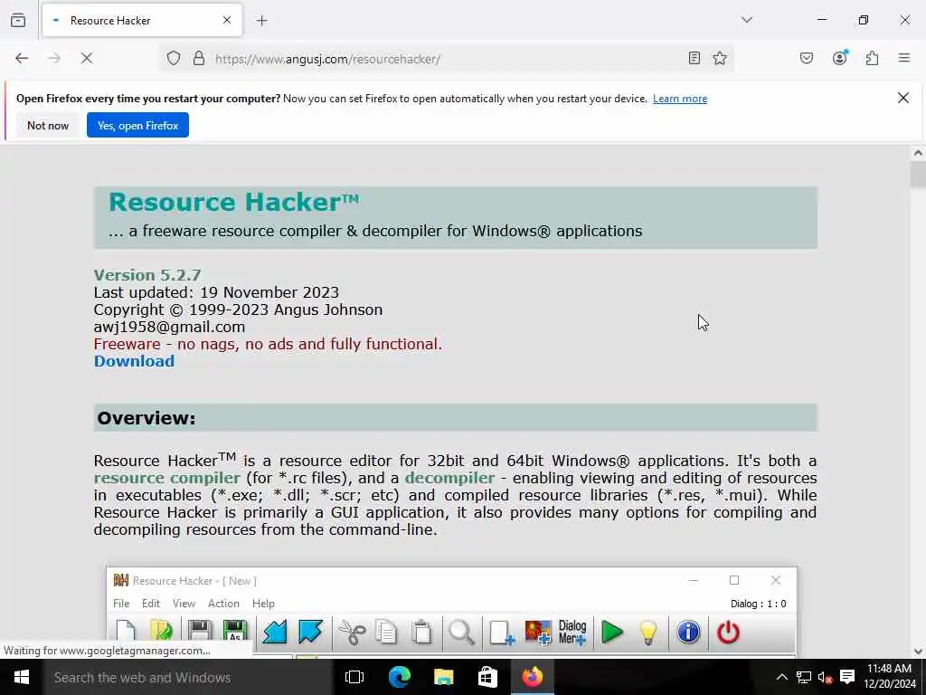Stop loading the page
The height and width of the screenshot is (695, 926).
click(x=87, y=58)
